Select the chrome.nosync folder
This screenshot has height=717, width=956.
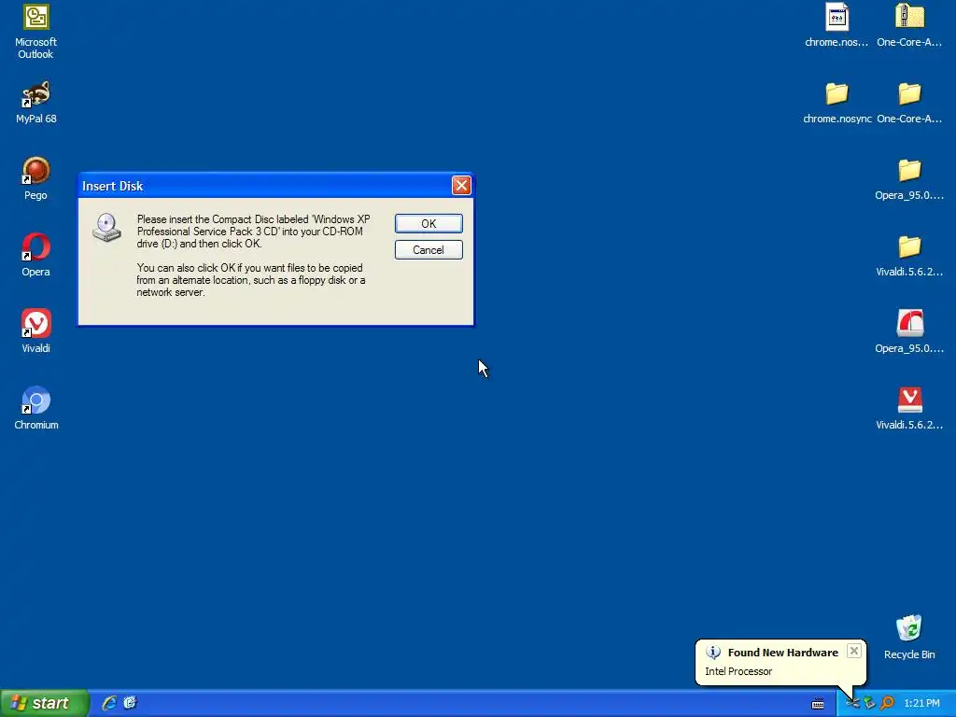(x=836, y=103)
